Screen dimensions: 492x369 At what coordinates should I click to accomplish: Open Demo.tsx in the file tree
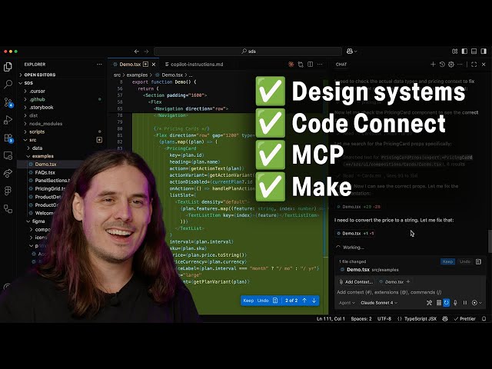[45, 164]
